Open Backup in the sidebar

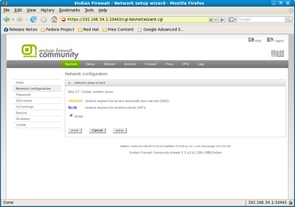click(37, 113)
